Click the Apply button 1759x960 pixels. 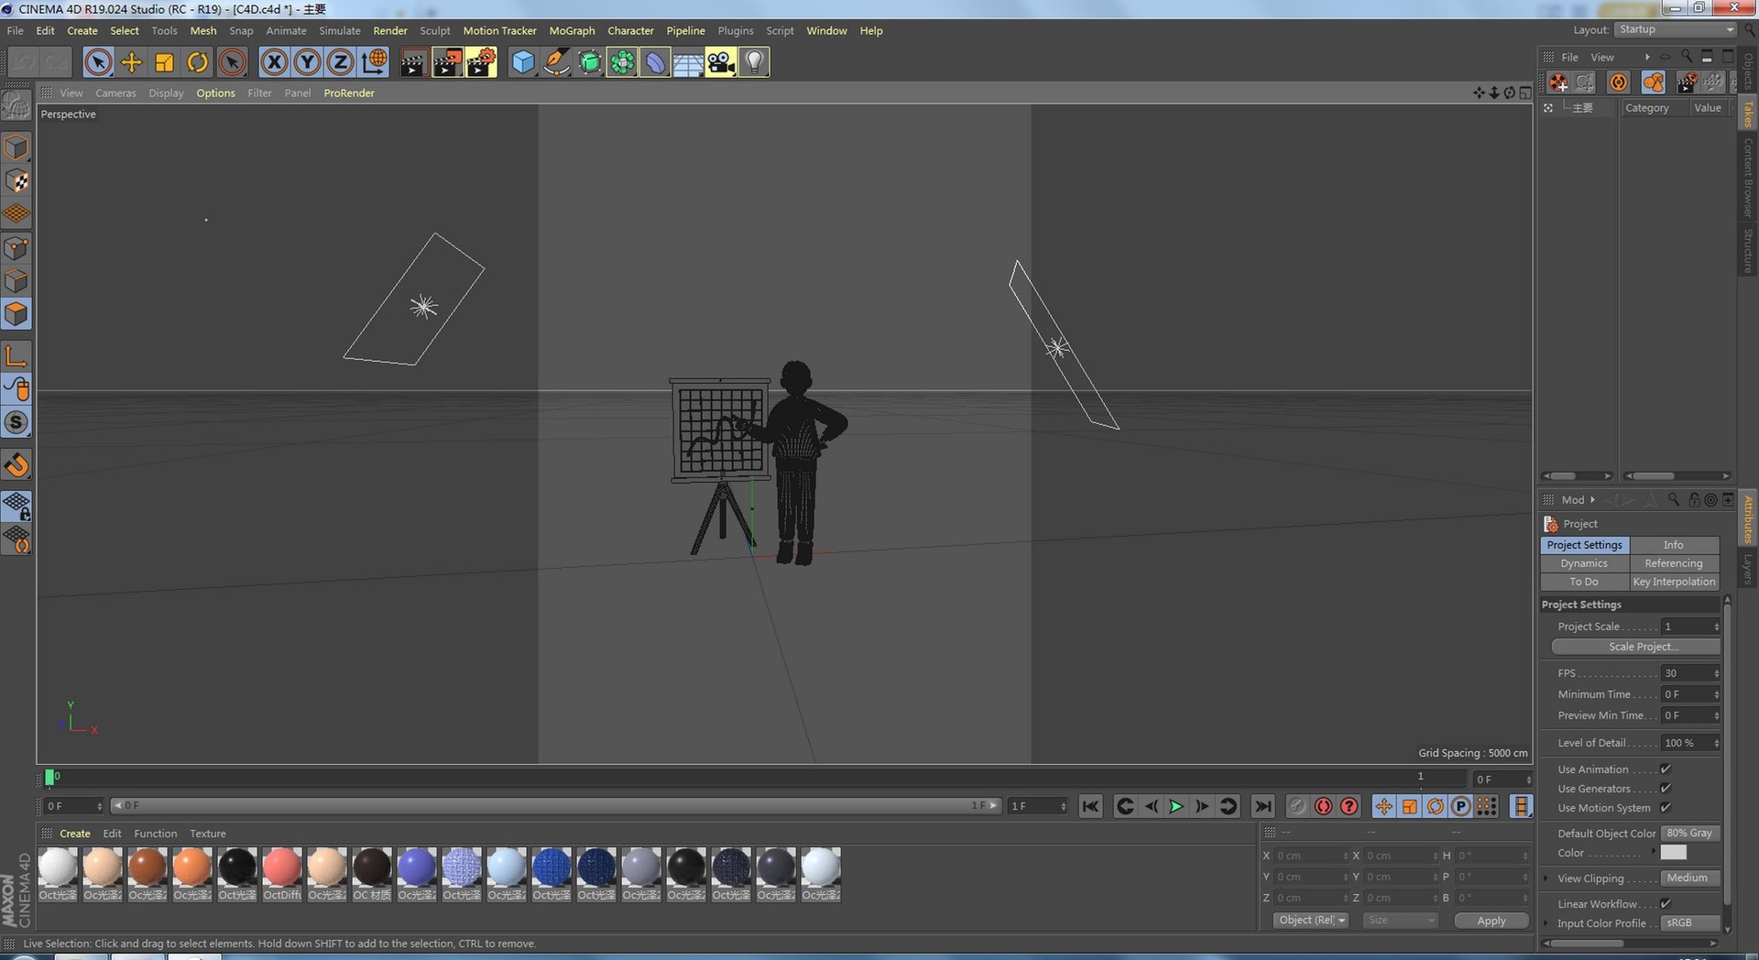(1491, 921)
